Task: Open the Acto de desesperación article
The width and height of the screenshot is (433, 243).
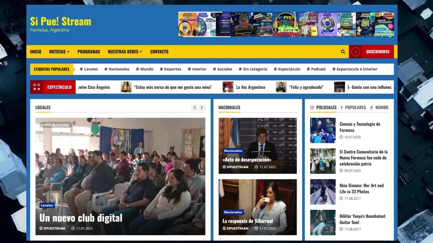Action: [x=247, y=160]
